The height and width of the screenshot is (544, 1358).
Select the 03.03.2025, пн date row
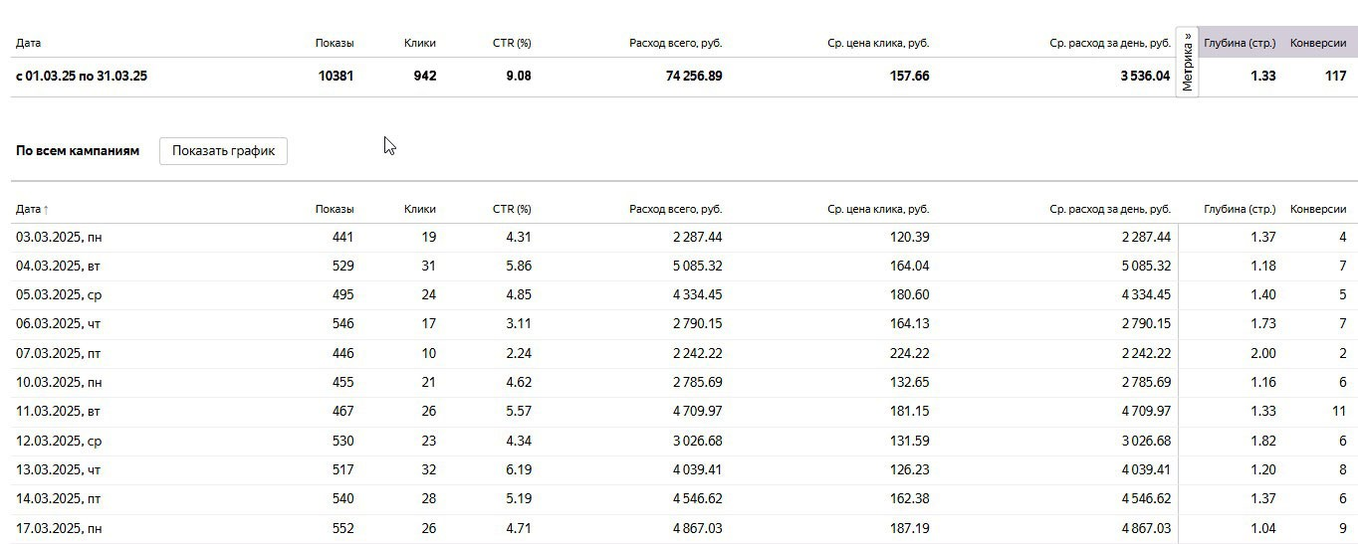coord(59,237)
